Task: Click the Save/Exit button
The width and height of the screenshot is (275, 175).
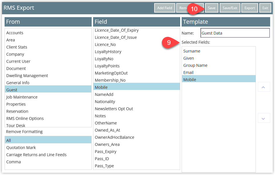Action: click(x=230, y=8)
